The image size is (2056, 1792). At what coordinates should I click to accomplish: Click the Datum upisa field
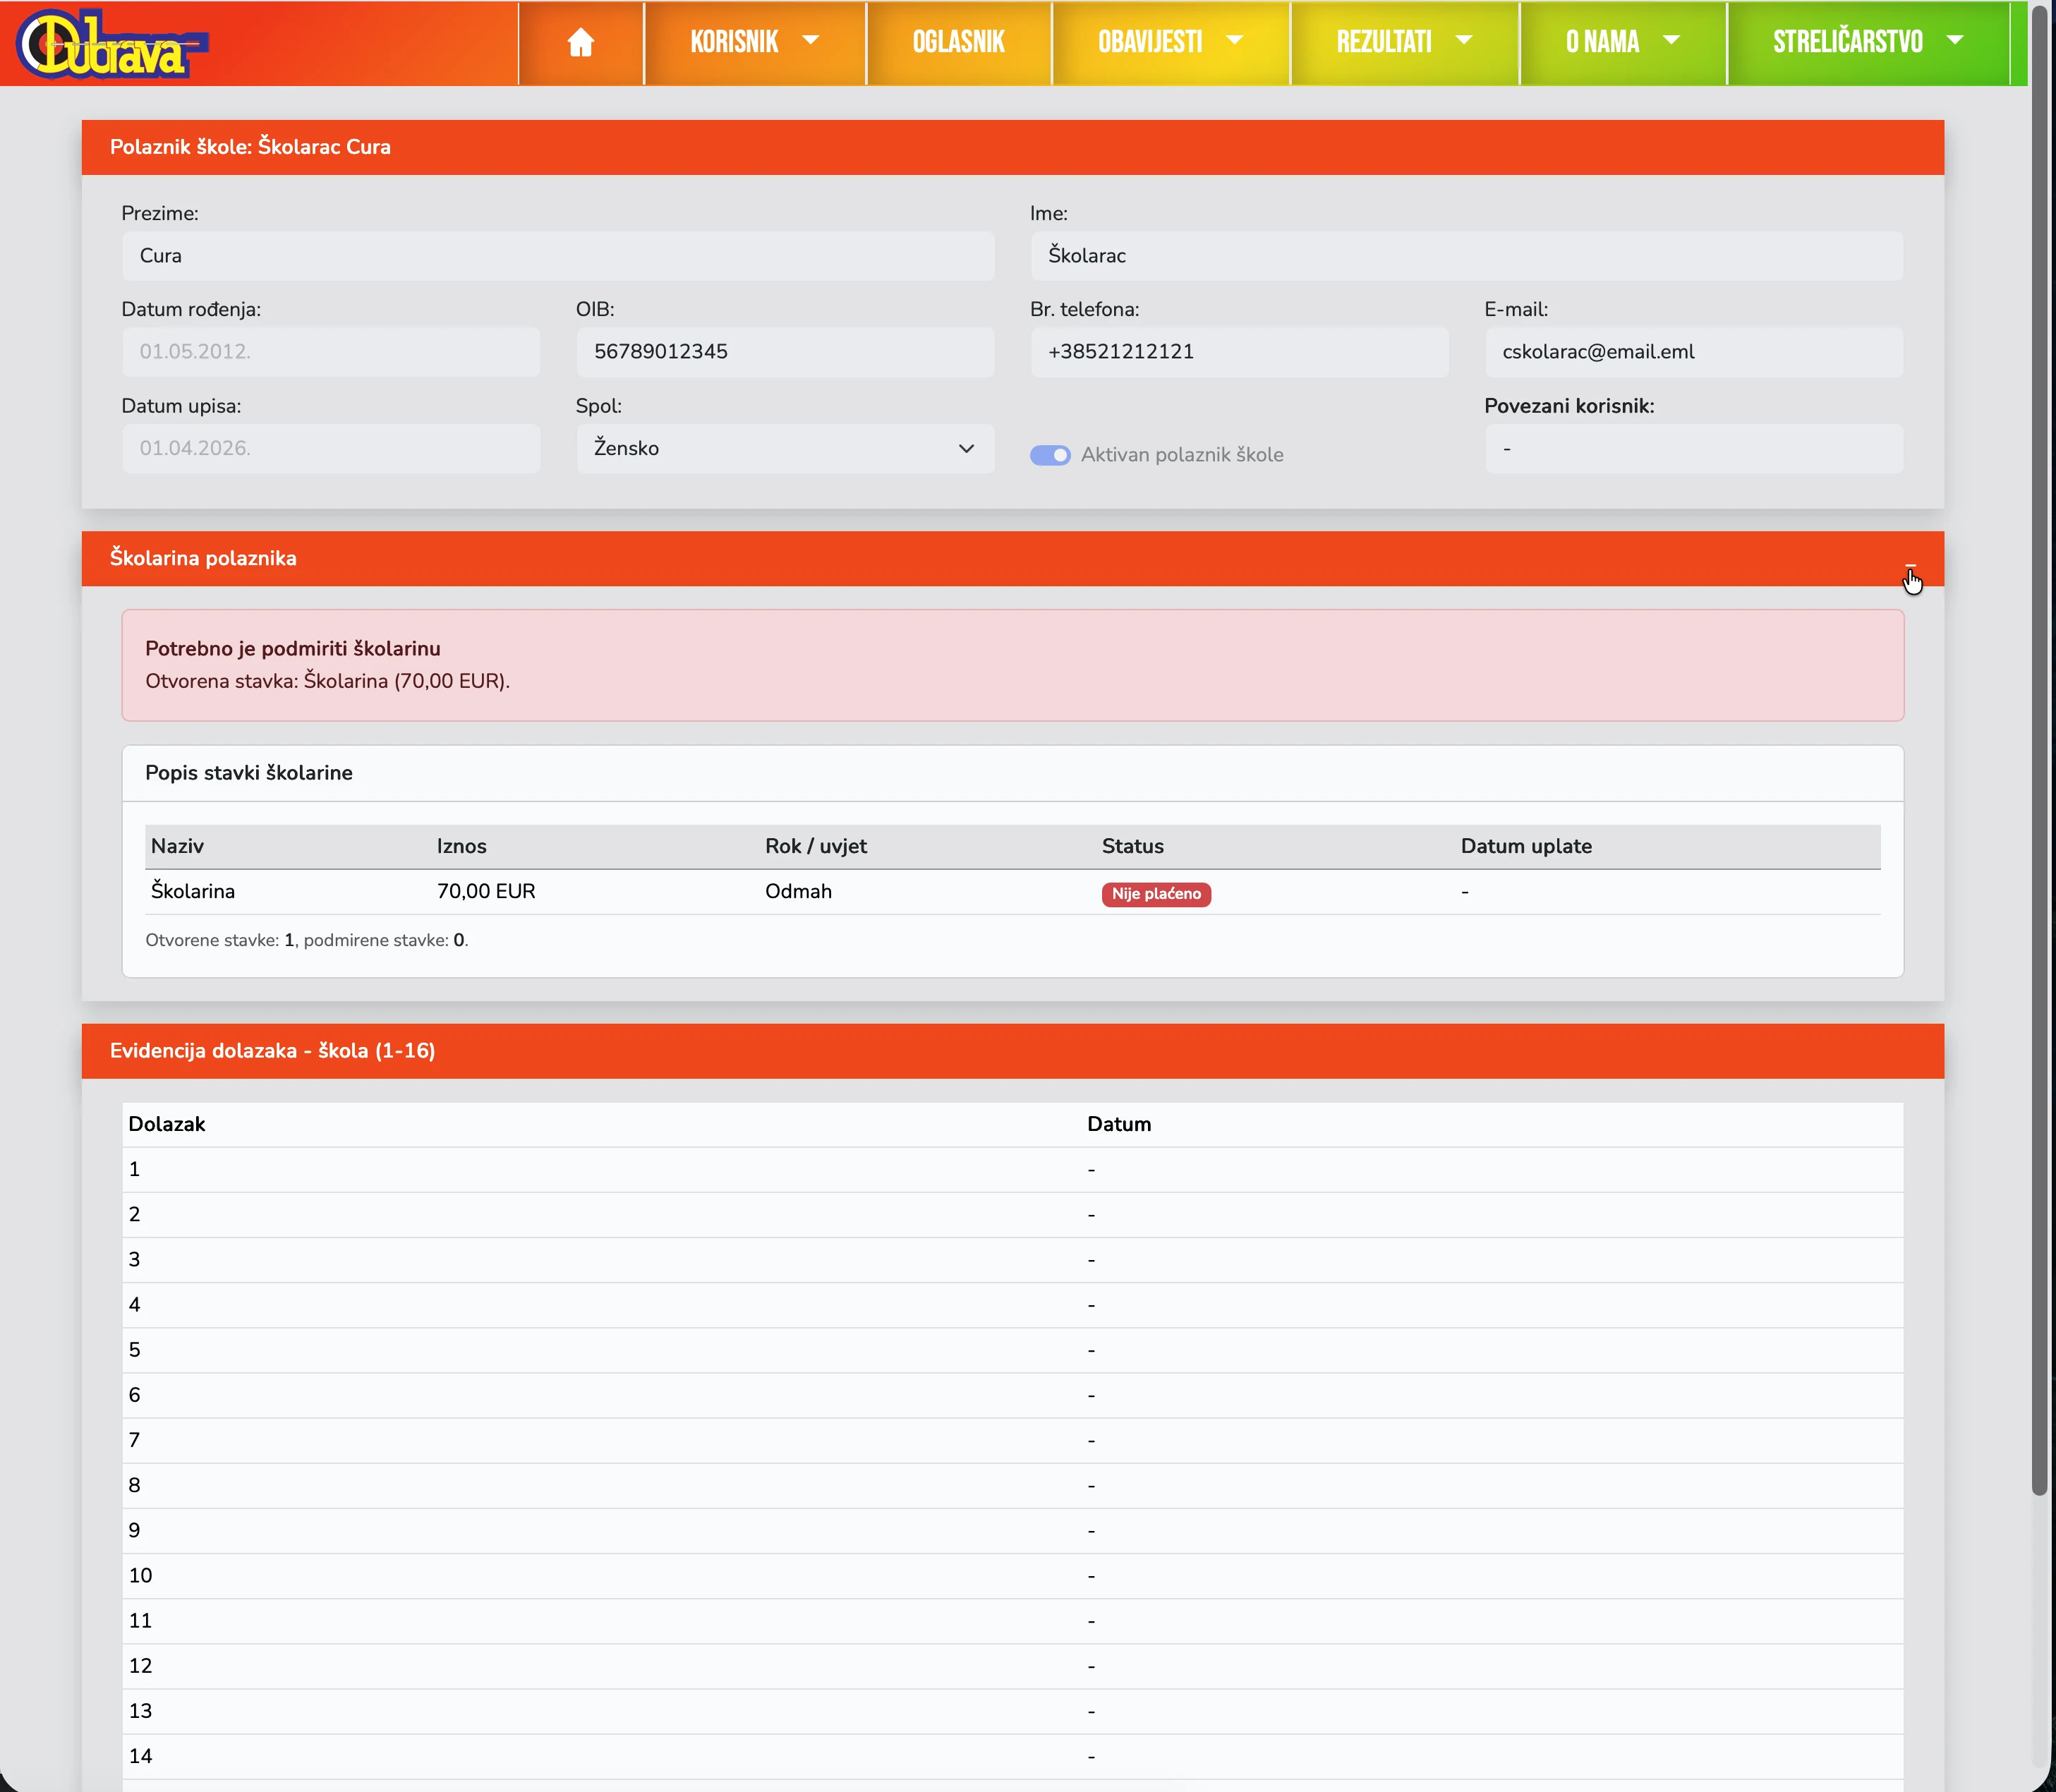pyautogui.click(x=330, y=448)
